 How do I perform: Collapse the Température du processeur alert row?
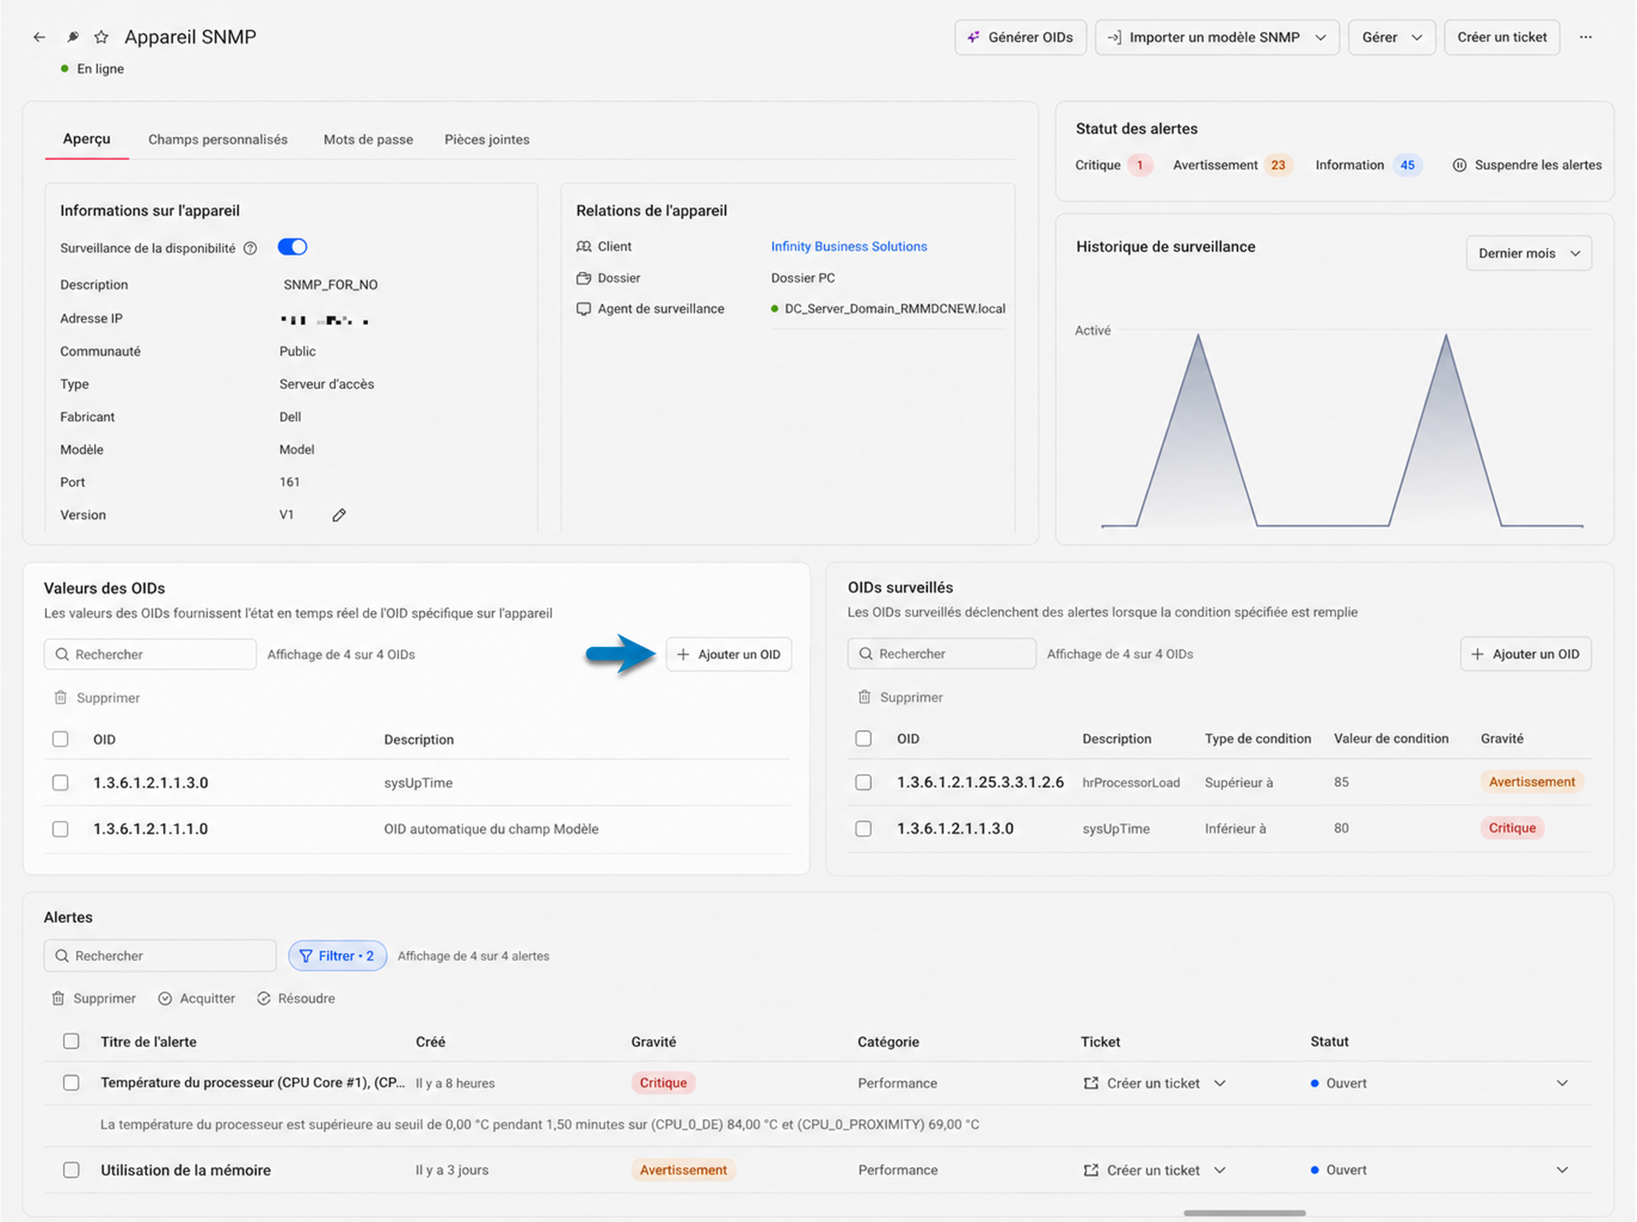point(1561,1084)
